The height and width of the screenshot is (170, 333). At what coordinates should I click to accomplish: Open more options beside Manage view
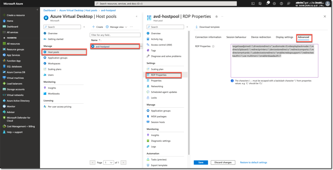tap(131, 27)
